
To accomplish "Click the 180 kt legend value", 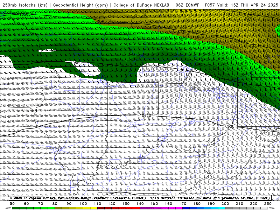I will pos(197,204).
